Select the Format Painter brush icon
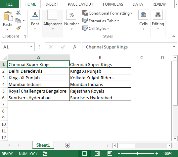Viewport: 178px width, 157px height. click(18, 28)
